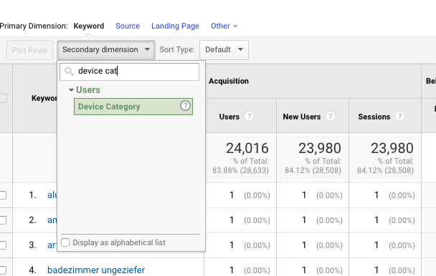Tick the checkbox for row 1

click(x=2, y=195)
